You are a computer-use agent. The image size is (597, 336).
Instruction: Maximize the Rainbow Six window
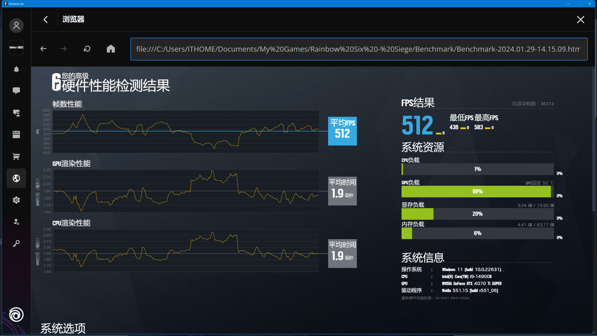(579, 4)
